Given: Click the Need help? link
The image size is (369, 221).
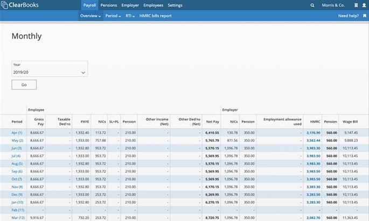Looking at the screenshot, I should click(x=349, y=16).
